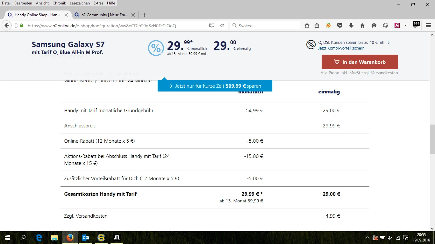
Task: Close the o2 Community tab
Action: [133, 15]
